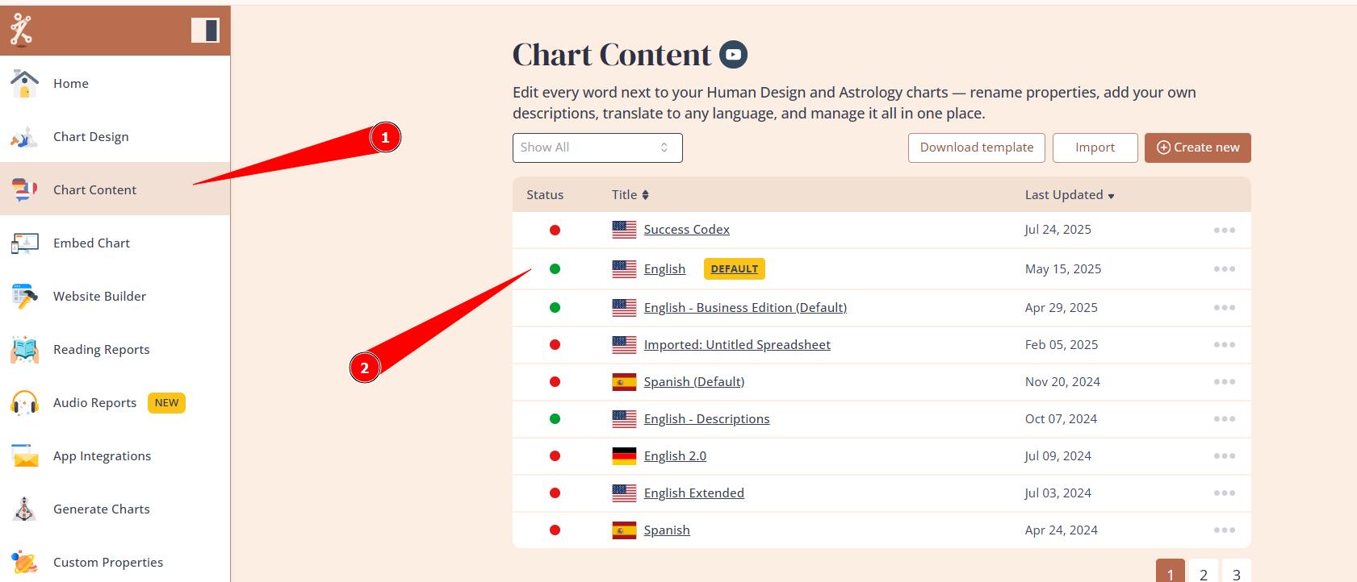
Task: Click the Generate Charts sidebar icon
Action: pos(24,509)
